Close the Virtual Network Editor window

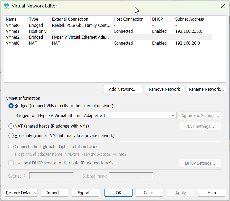tap(223, 6)
